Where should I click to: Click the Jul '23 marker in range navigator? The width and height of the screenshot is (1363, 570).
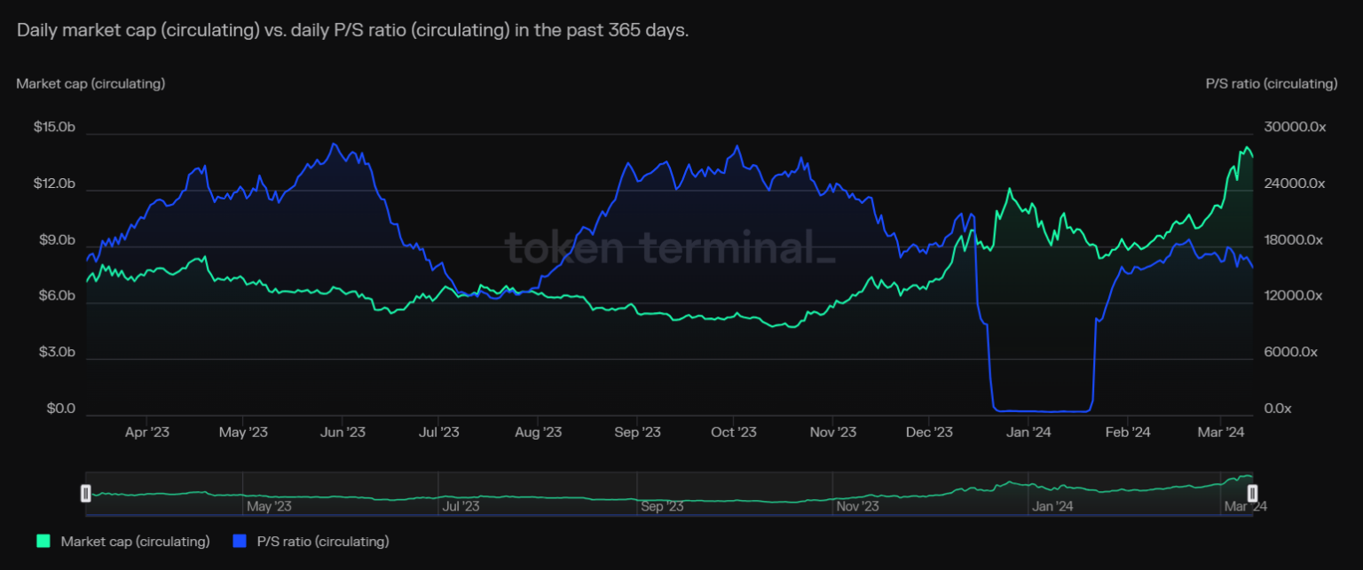coord(461,506)
